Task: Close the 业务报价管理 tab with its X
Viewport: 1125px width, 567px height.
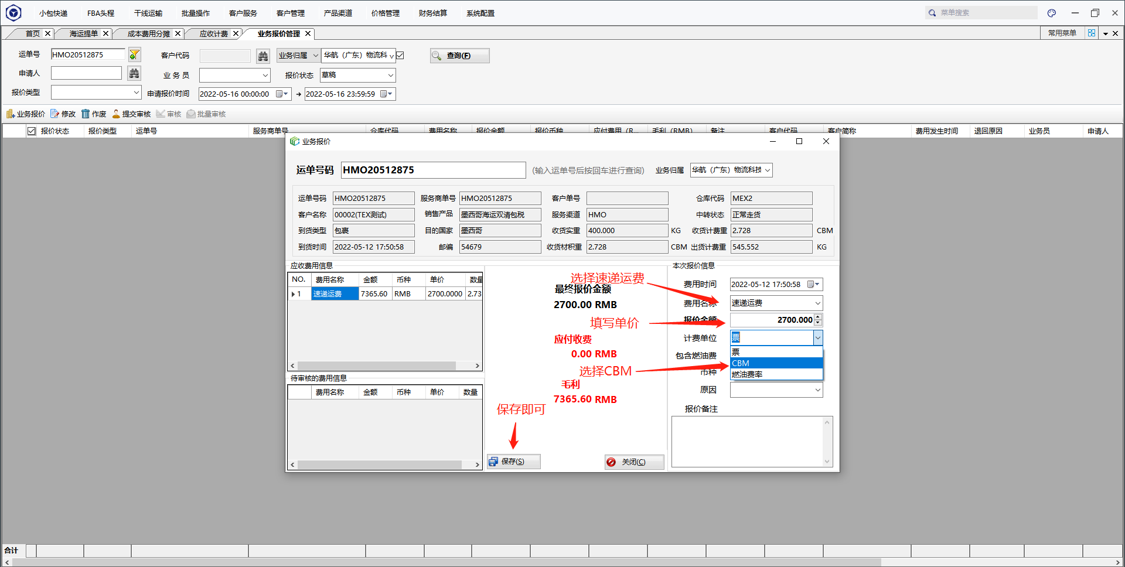Action: tap(308, 33)
